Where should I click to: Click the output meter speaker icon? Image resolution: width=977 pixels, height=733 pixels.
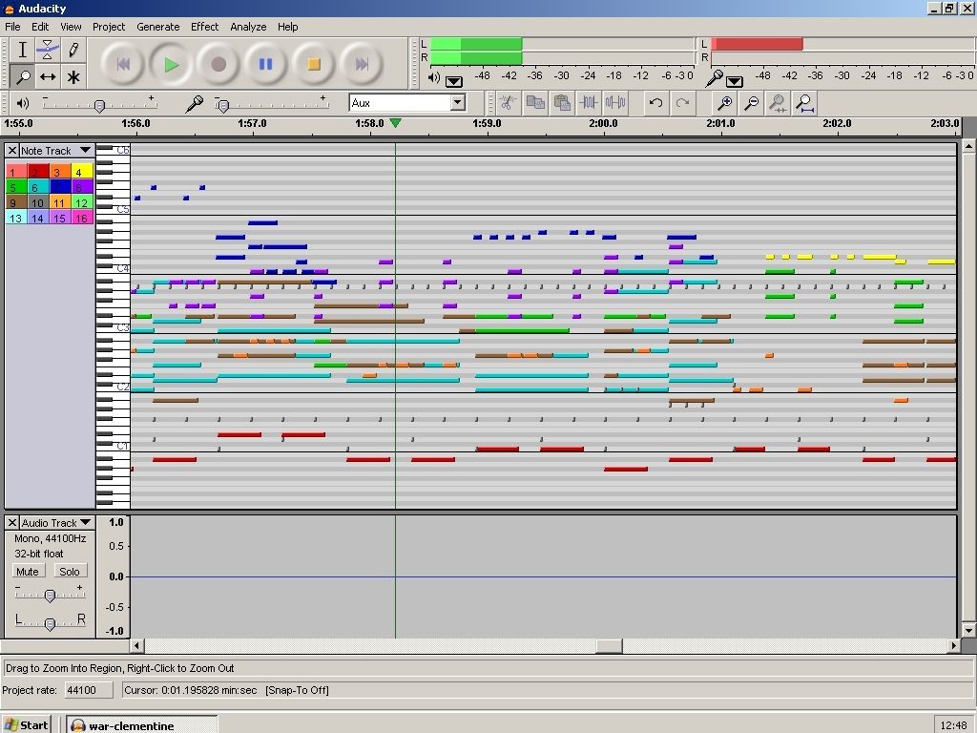point(434,78)
